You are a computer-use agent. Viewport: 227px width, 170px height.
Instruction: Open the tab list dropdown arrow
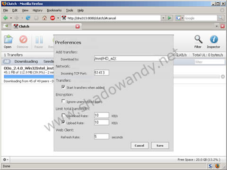coord(217,26)
